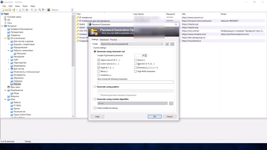
Task: Click the Open URL globe toolbar icon
Action: (27, 10)
